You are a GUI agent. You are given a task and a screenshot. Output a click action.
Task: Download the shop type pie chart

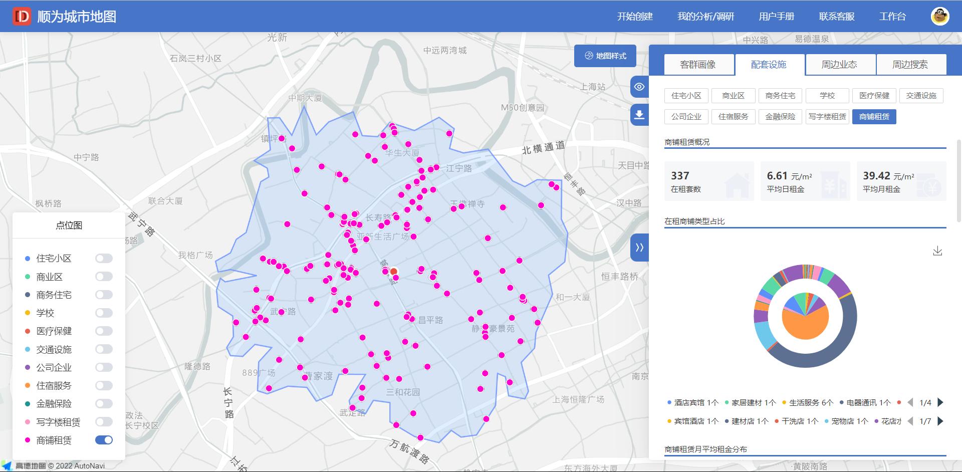pos(937,251)
